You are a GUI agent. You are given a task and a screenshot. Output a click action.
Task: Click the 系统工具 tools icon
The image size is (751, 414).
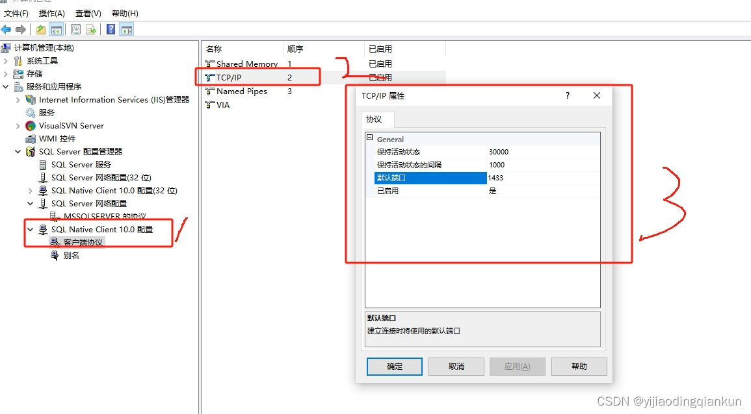(18, 61)
